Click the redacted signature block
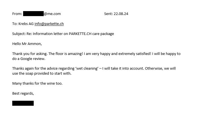 23,103
